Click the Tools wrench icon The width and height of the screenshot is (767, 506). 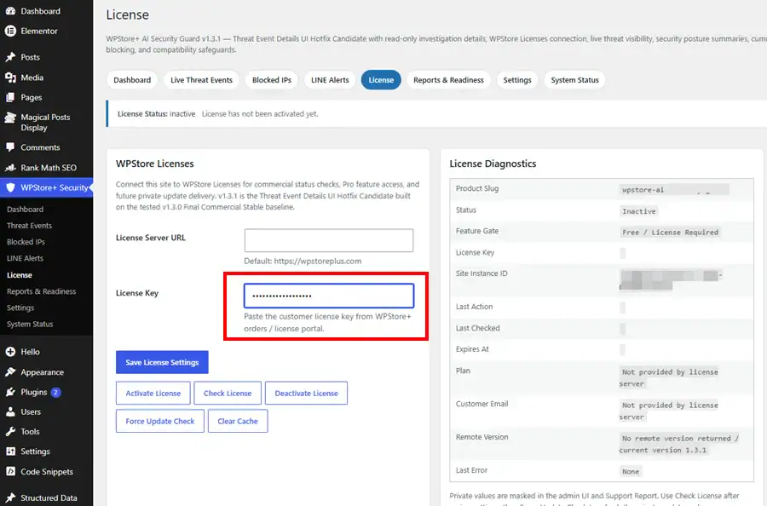click(10, 432)
